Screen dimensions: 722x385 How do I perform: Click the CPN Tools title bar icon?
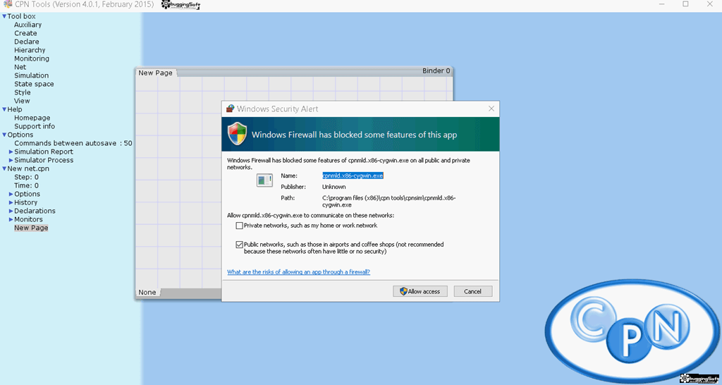click(x=7, y=5)
